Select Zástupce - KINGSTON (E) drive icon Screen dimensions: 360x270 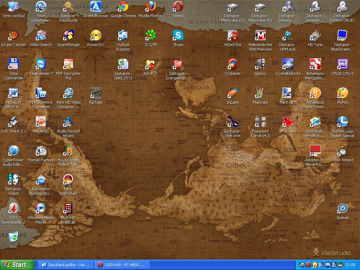click(342, 6)
